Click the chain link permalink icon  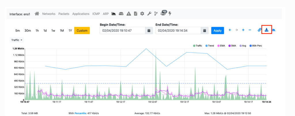259,30
